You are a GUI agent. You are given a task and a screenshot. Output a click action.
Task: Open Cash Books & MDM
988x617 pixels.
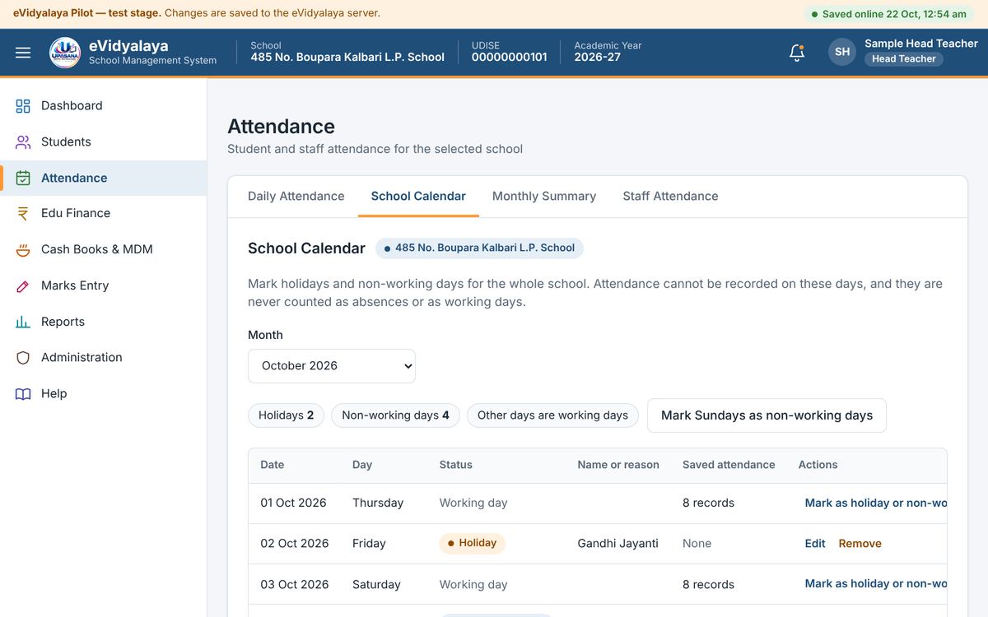pyautogui.click(x=103, y=250)
